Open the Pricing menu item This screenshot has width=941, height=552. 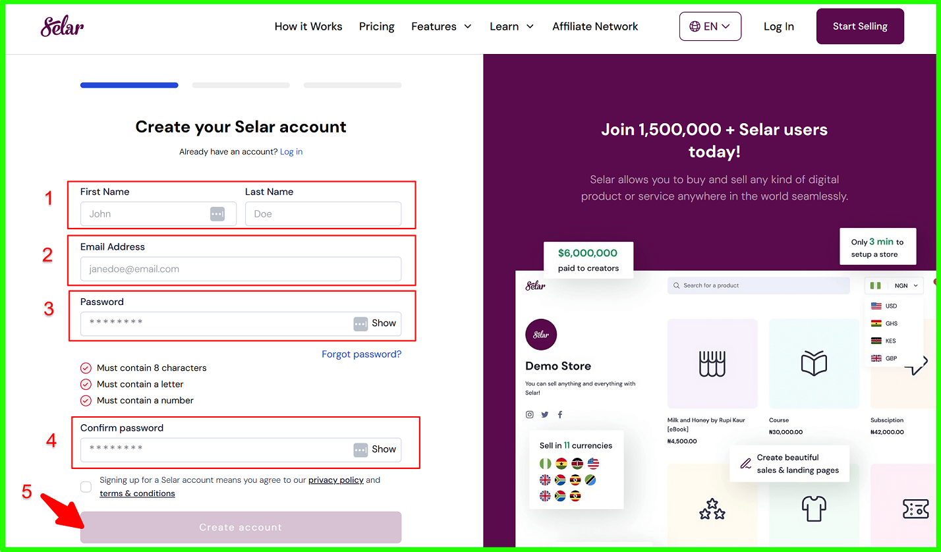click(376, 26)
